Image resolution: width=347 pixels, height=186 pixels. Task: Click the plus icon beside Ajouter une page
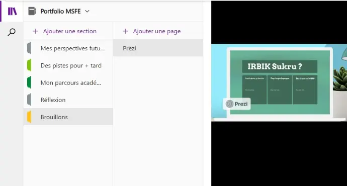[x=125, y=31]
